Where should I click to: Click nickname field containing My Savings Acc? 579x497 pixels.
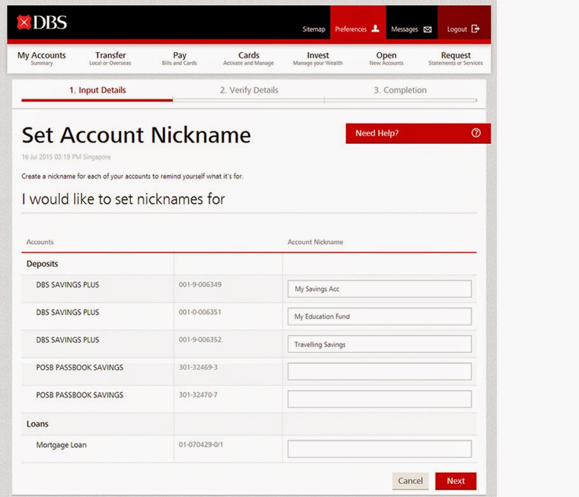(x=379, y=289)
